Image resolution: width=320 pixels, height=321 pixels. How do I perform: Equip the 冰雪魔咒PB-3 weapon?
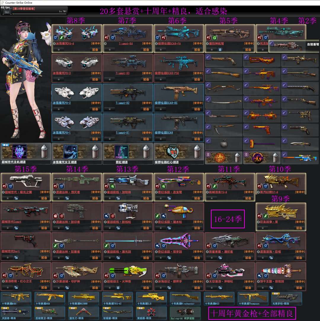[95, 79]
